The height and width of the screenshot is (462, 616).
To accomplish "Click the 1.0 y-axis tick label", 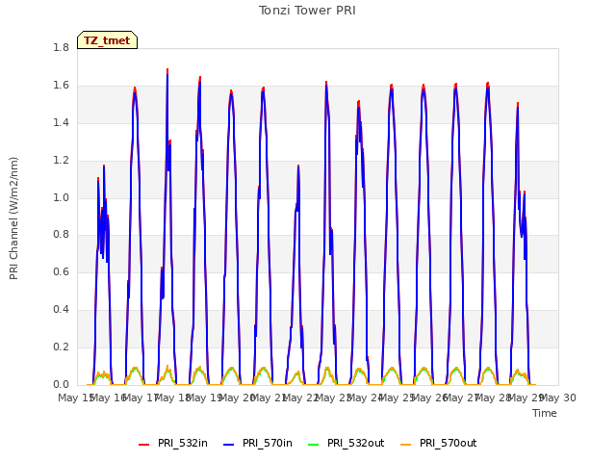I will click(x=62, y=197).
